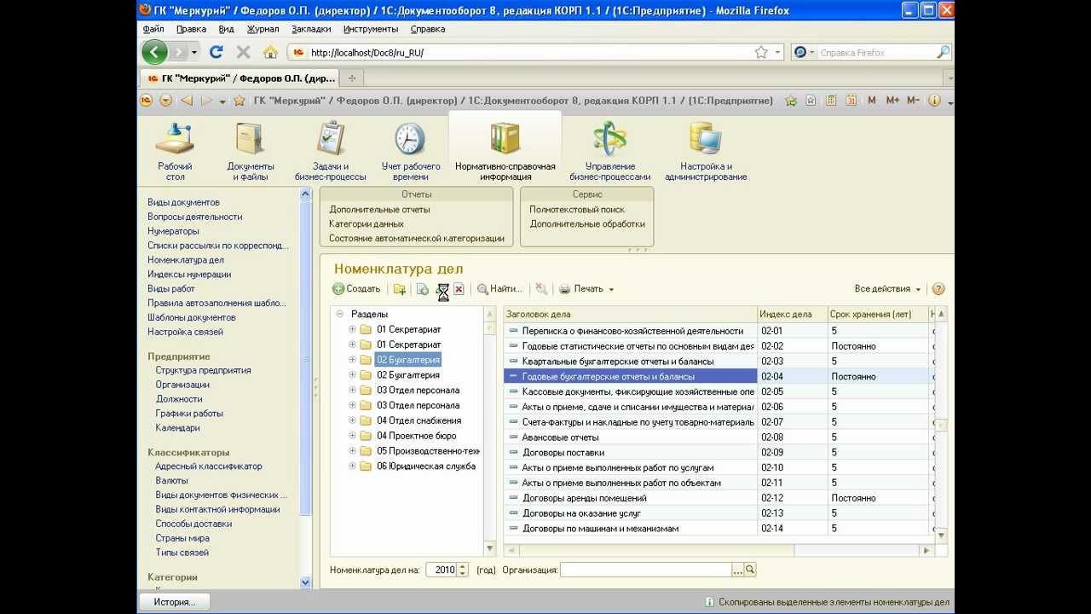Viewport: 1091px width, 614px height.
Task: Expand the first 01 Секретариат folder
Action: click(352, 329)
